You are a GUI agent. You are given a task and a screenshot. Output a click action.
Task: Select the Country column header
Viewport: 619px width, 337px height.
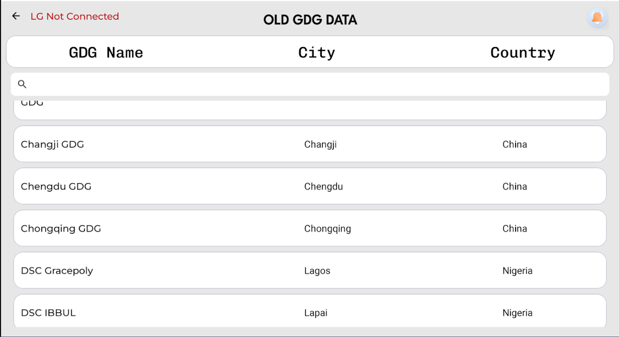tap(522, 53)
